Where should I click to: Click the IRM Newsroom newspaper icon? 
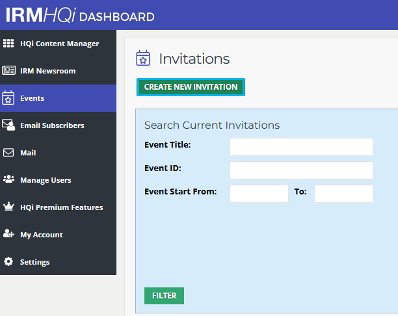pyautogui.click(x=8, y=70)
